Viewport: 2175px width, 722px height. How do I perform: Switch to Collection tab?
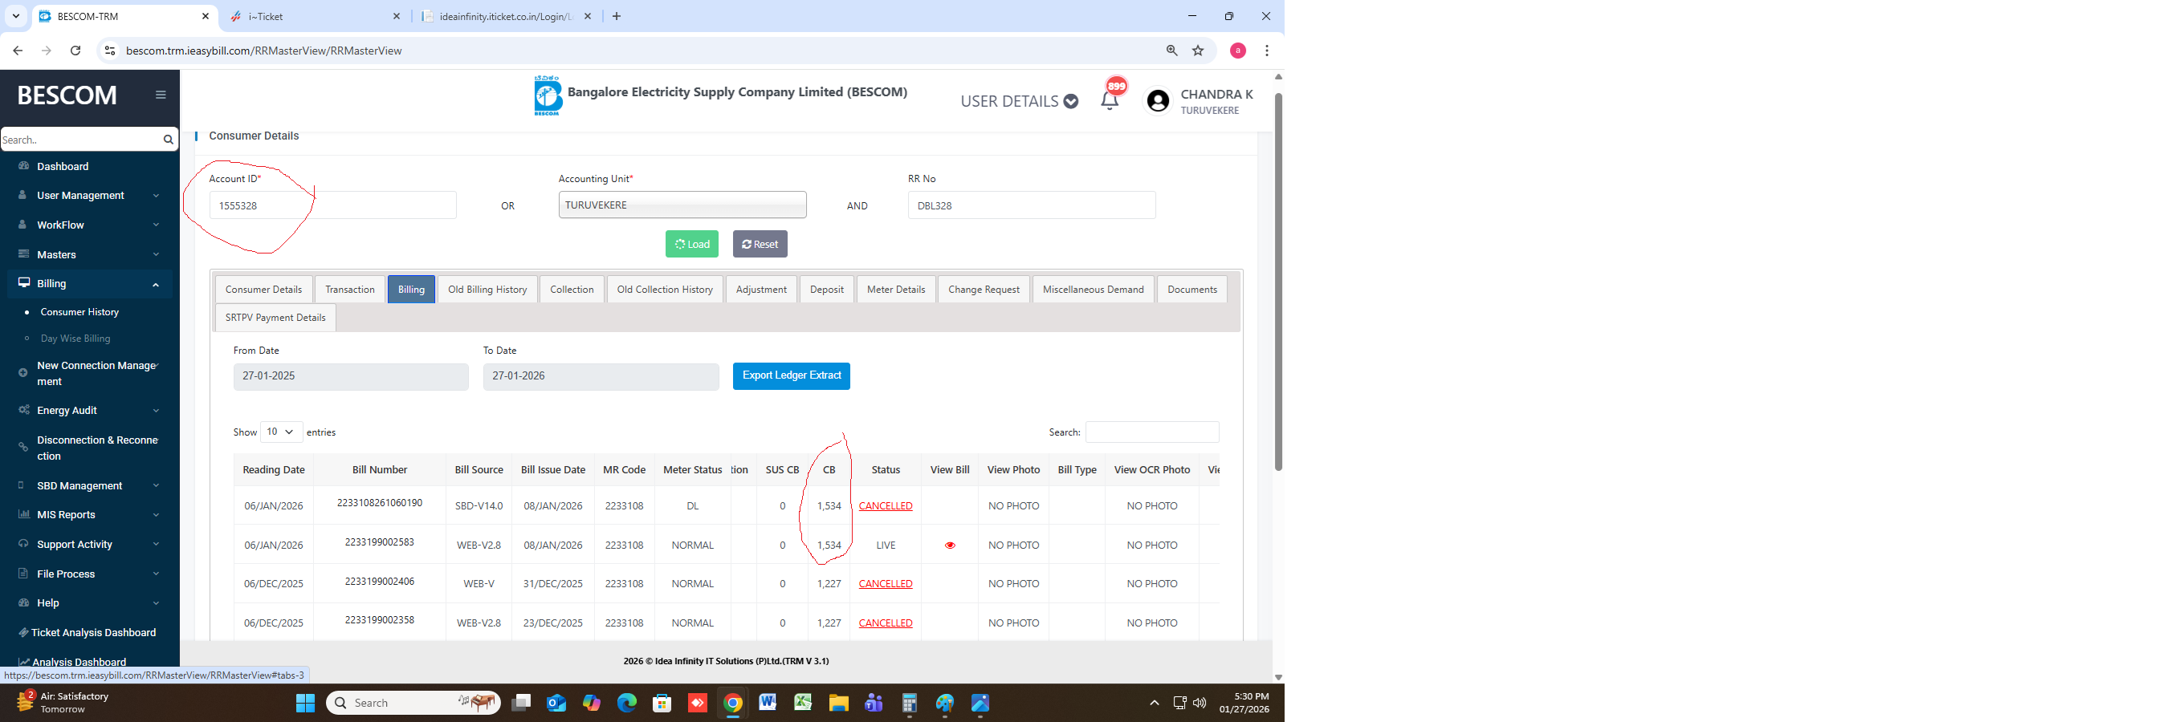tap(572, 290)
